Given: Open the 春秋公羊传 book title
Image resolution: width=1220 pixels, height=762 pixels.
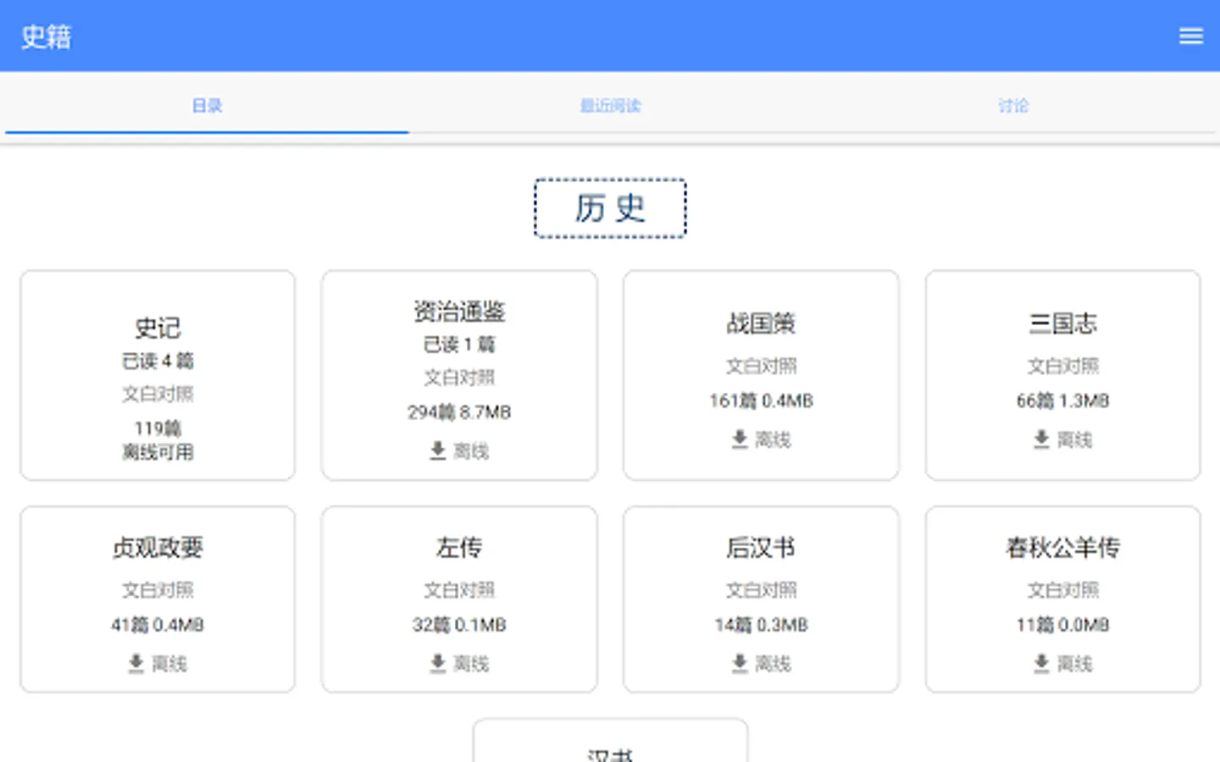Looking at the screenshot, I should 1062,548.
